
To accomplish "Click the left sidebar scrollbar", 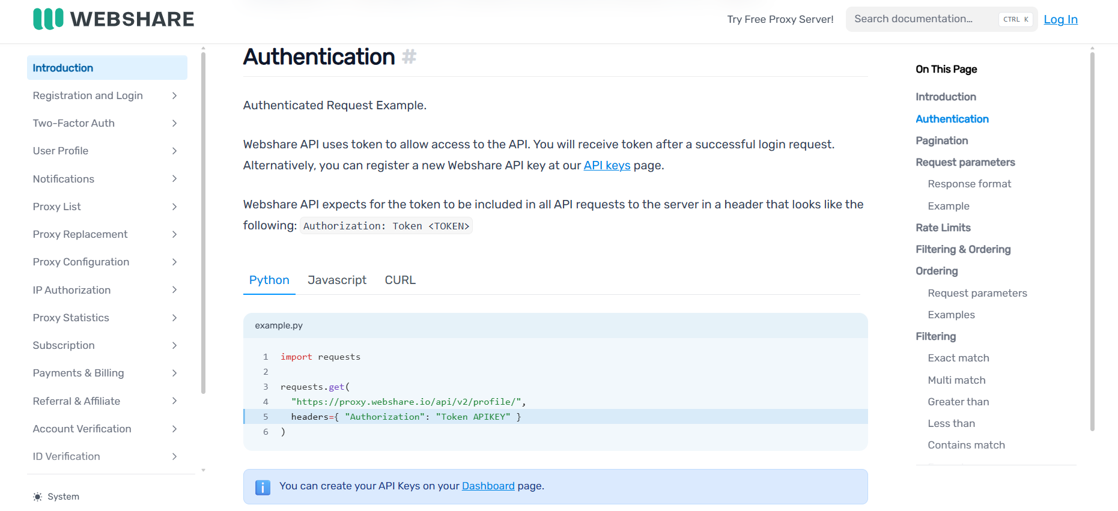I will click(203, 222).
